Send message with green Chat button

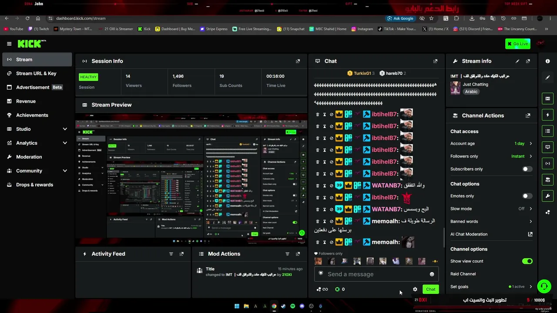[430, 289]
